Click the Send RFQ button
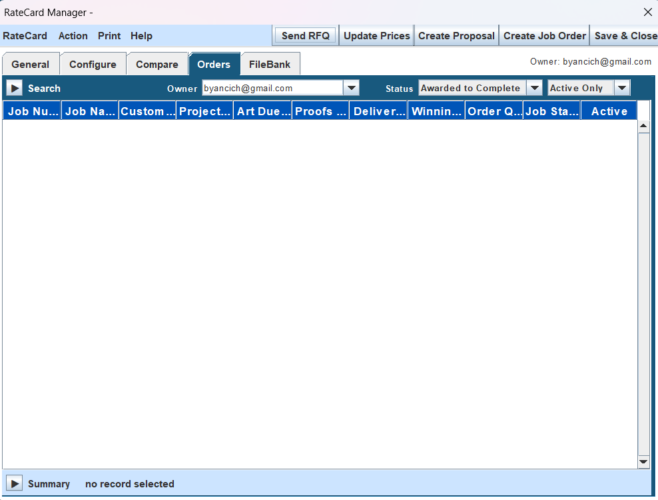The height and width of the screenshot is (500, 658). click(306, 36)
